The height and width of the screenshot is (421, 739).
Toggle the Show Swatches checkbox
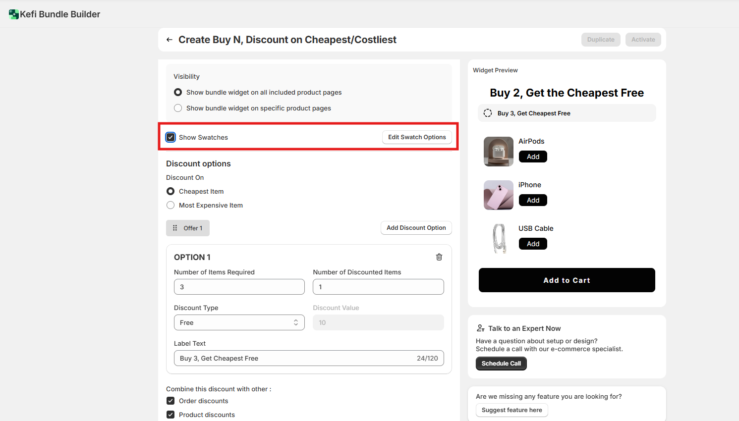(x=171, y=137)
